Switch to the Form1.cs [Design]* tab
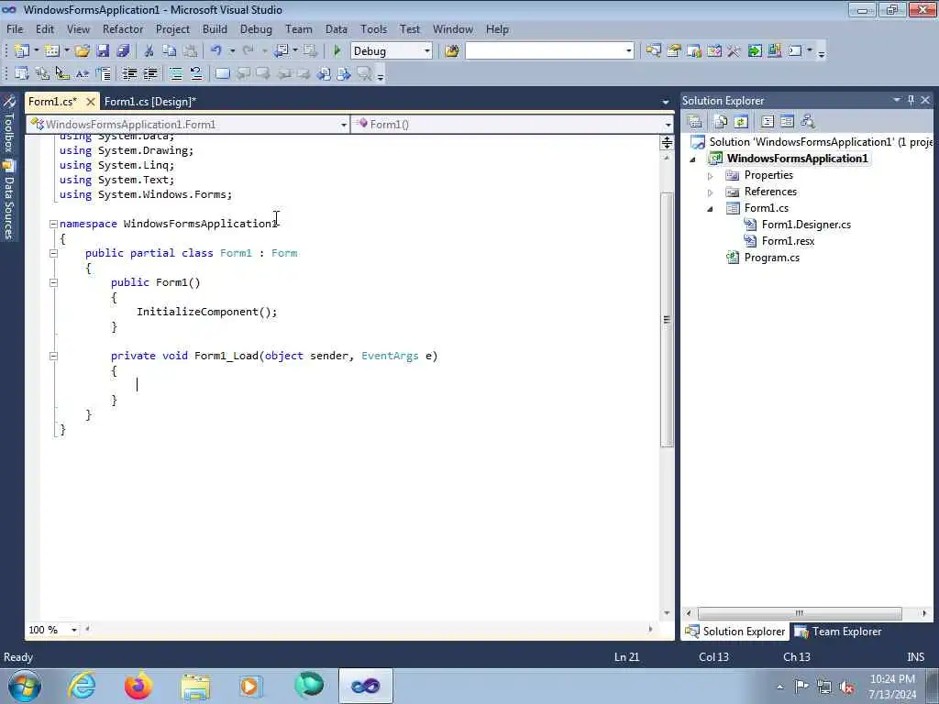 point(150,102)
